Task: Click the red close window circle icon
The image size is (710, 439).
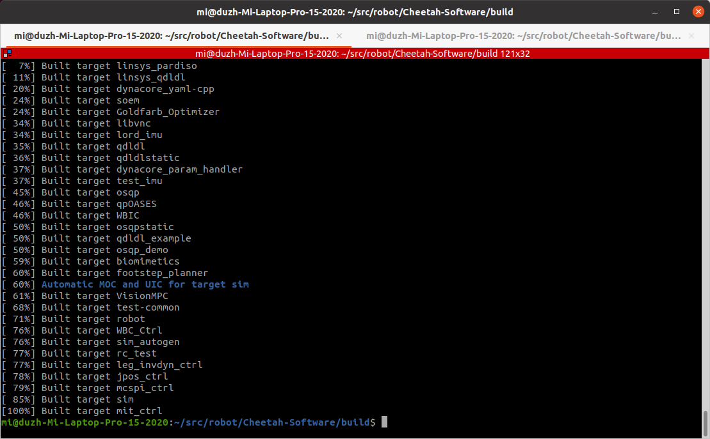Action: coord(698,12)
